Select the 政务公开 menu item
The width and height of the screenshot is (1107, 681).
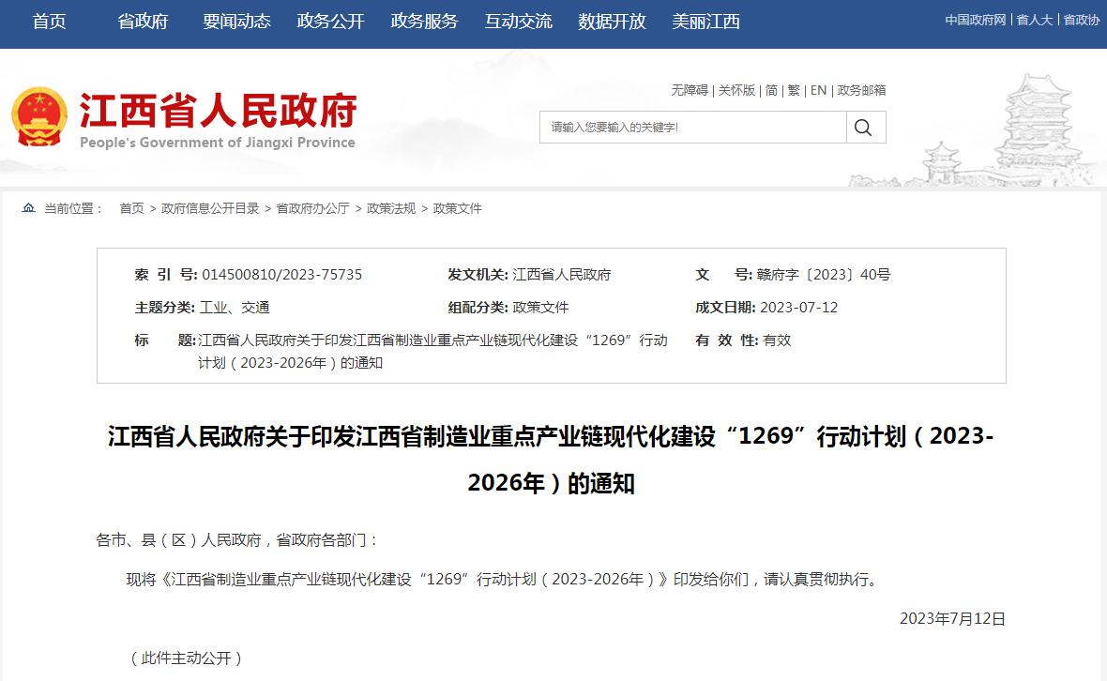[x=330, y=22]
